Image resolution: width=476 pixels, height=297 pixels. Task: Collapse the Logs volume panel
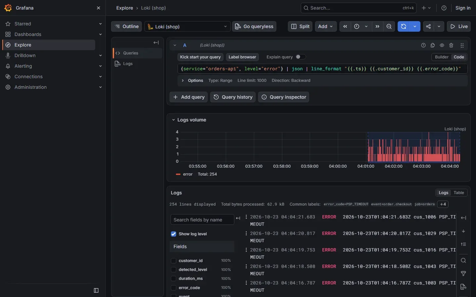click(174, 120)
